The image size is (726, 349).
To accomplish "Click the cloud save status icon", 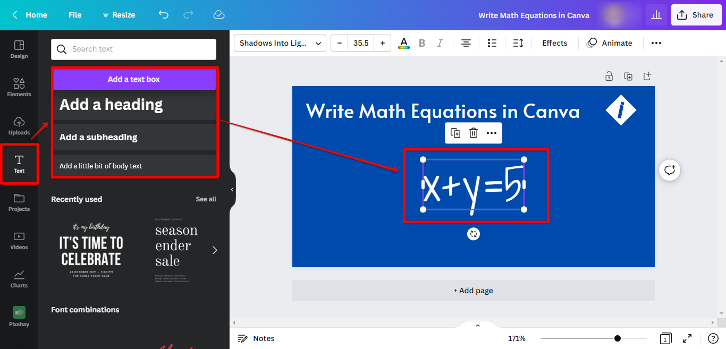I will point(219,15).
